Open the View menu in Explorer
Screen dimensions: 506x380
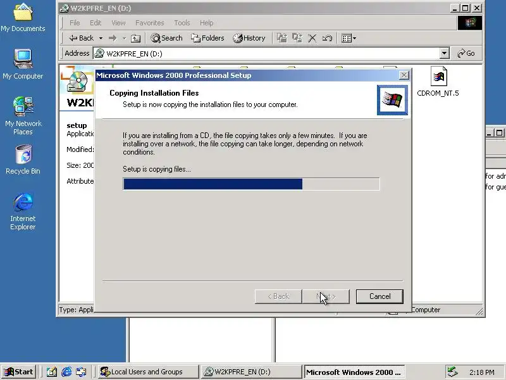(x=118, y=23)
